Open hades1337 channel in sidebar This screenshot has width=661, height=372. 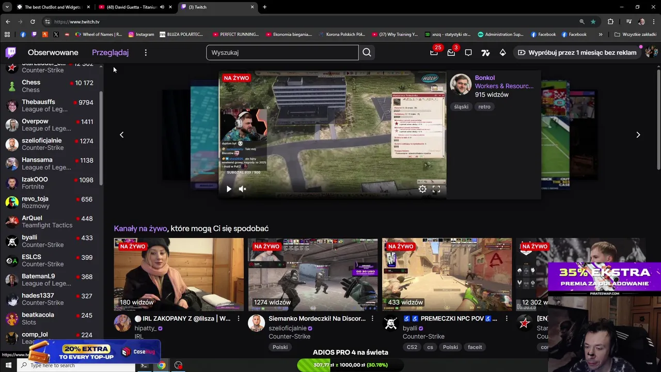[x=52, y=299]
